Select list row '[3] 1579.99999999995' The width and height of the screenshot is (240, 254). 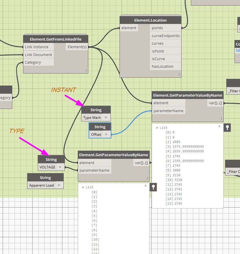[x=184, y=147]
